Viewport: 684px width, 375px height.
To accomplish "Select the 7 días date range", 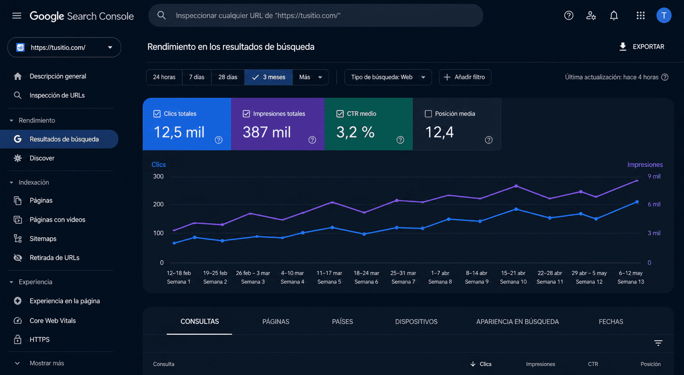I will 197,77.
